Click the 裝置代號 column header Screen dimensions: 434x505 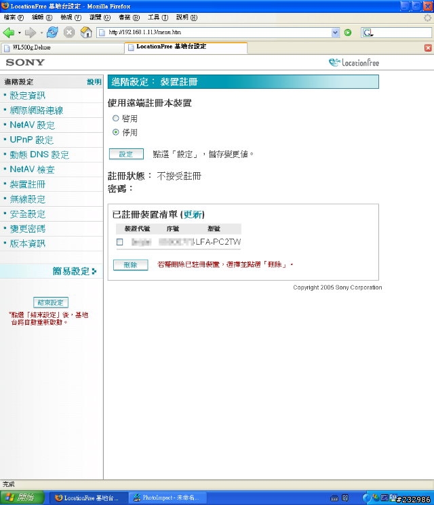point(137,228)
